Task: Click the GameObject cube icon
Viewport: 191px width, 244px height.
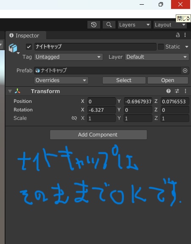Action: [x=13, y=48]
